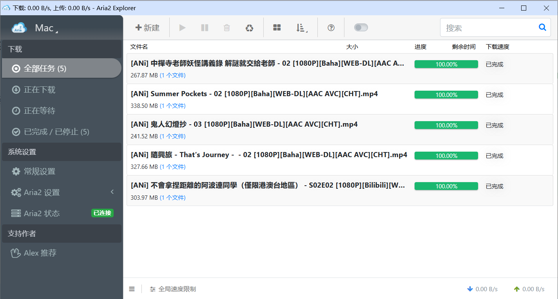Select the 鬼人幻燈抄 - 03 task

(x=340, y=130)
